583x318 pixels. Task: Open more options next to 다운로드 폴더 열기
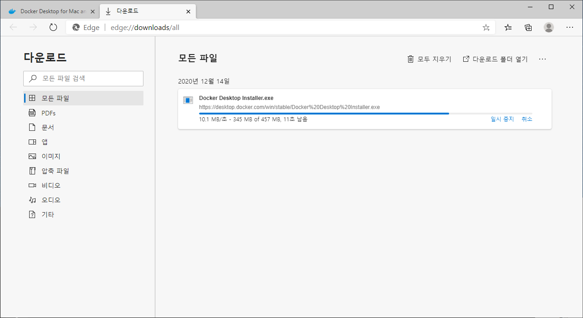coord(542,59)
